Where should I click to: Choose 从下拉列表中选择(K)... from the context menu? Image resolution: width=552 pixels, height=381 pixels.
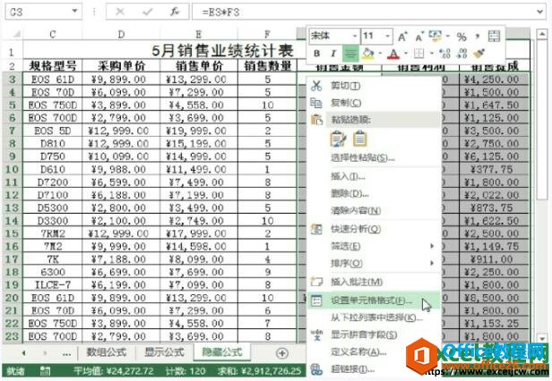click(374, 317)
